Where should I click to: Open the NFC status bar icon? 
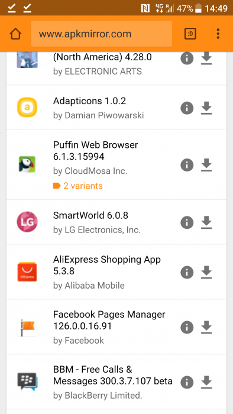pyautogui.click(x=145, y=8)
